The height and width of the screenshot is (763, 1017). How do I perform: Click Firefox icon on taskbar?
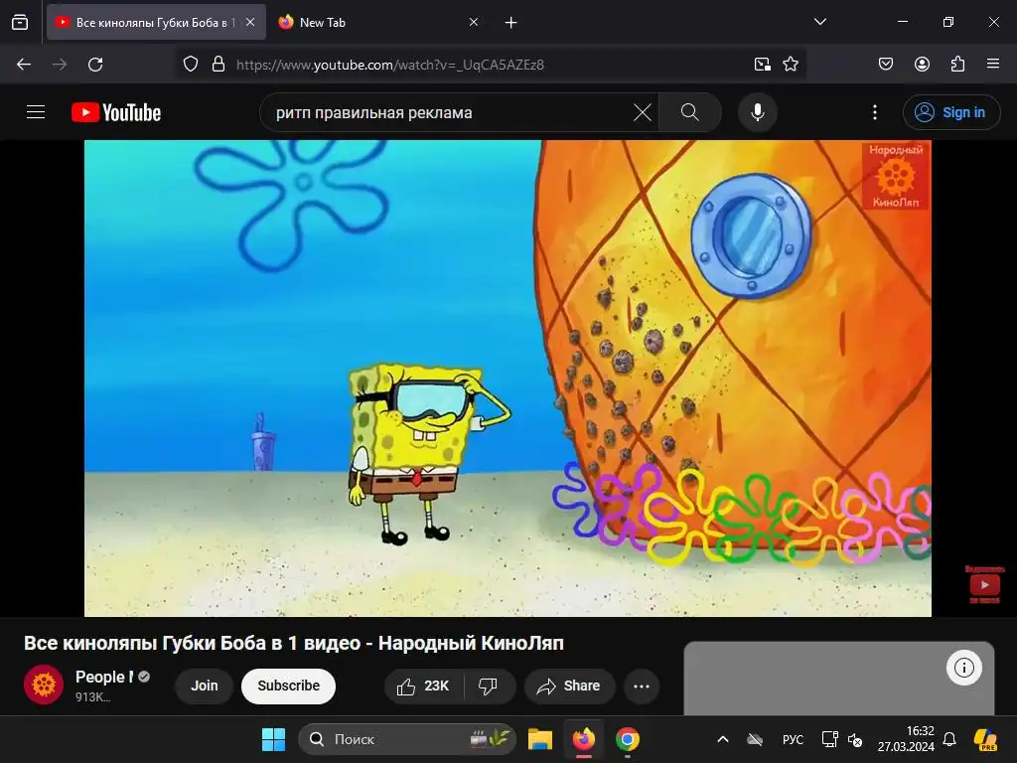tap(584, 739)
